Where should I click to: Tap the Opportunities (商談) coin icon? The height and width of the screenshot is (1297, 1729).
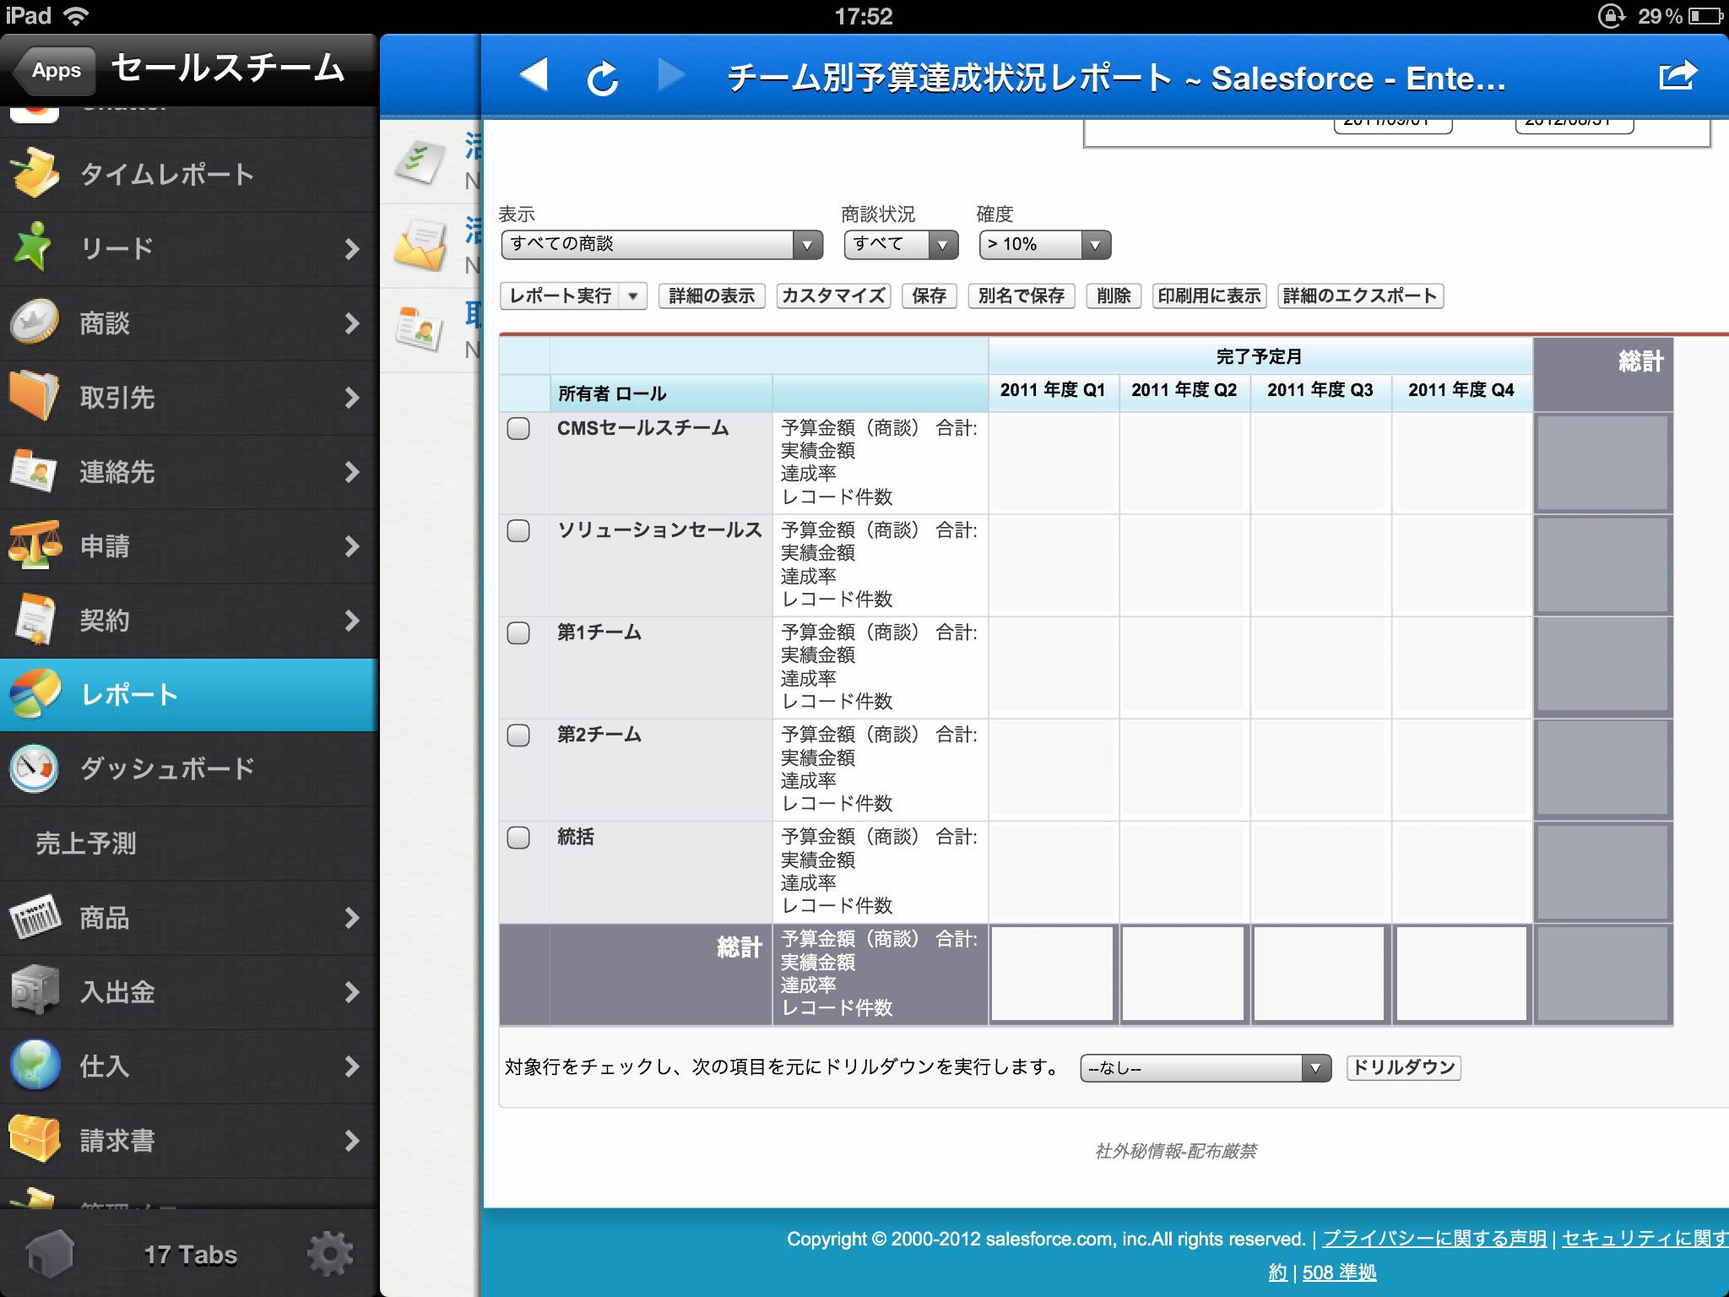click(34, 322)
